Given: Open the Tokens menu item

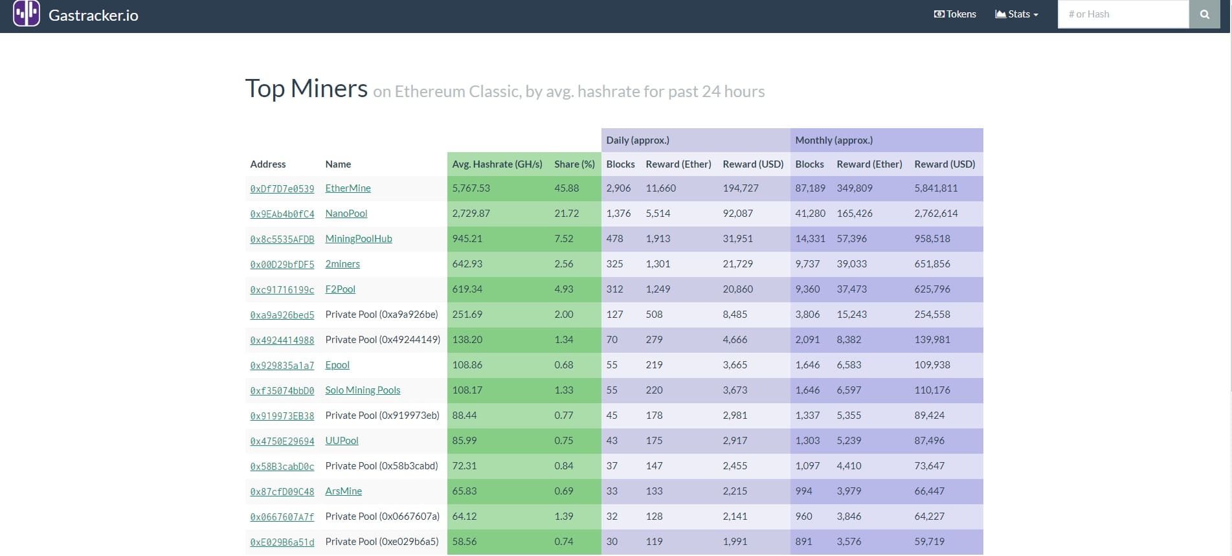Looking at the screenshot, I should pyautogui.click(x=955, y=14).
